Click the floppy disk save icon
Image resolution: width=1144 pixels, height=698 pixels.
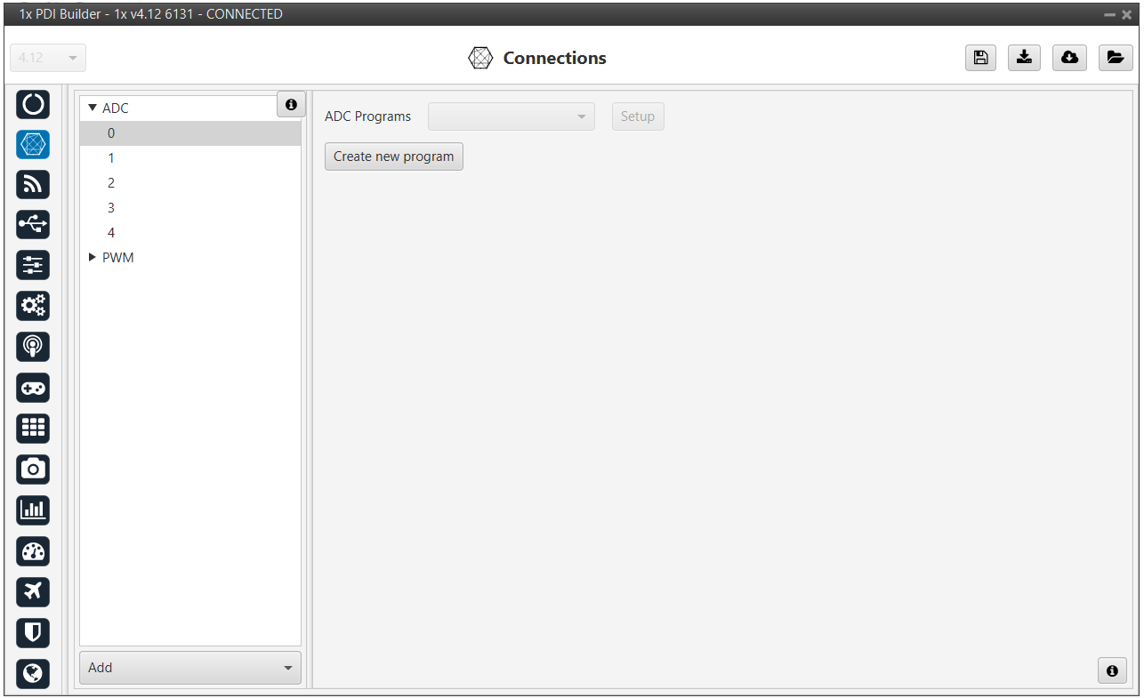(x=980, y=58)
